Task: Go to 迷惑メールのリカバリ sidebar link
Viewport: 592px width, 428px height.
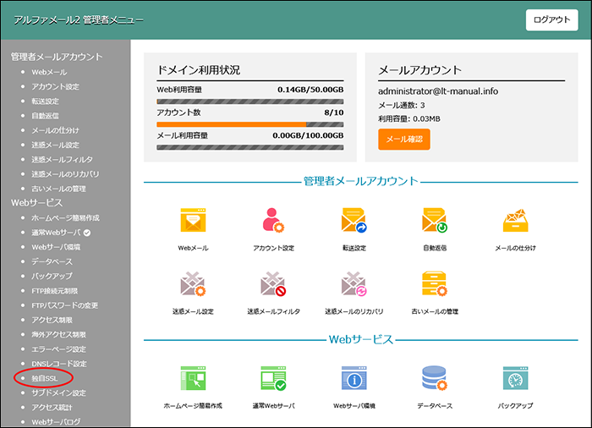Action: 65,174
